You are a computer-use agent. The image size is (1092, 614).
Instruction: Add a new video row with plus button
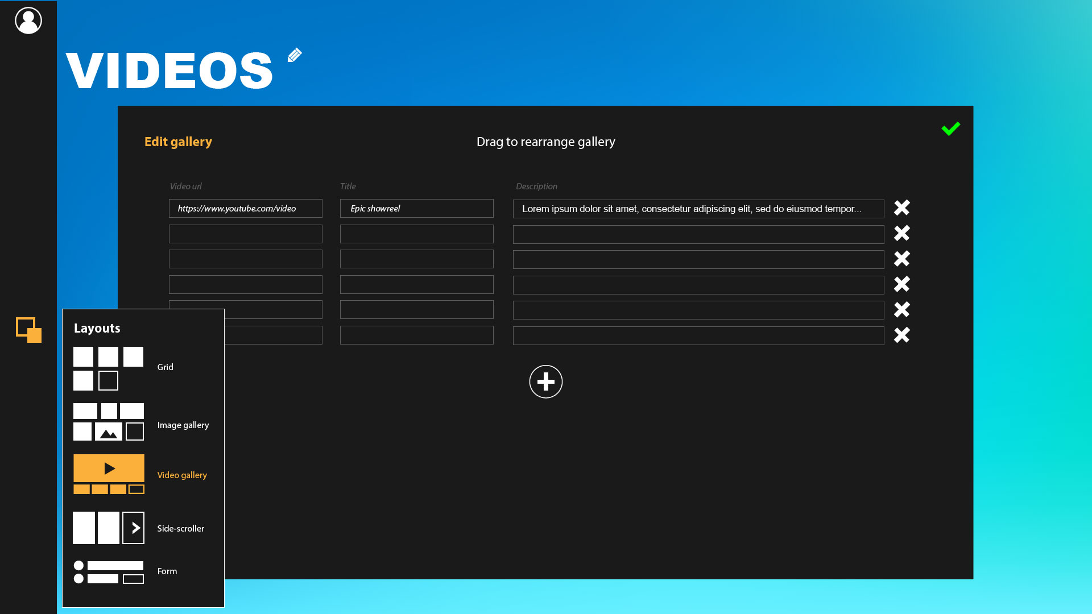[x=546, y=381]
